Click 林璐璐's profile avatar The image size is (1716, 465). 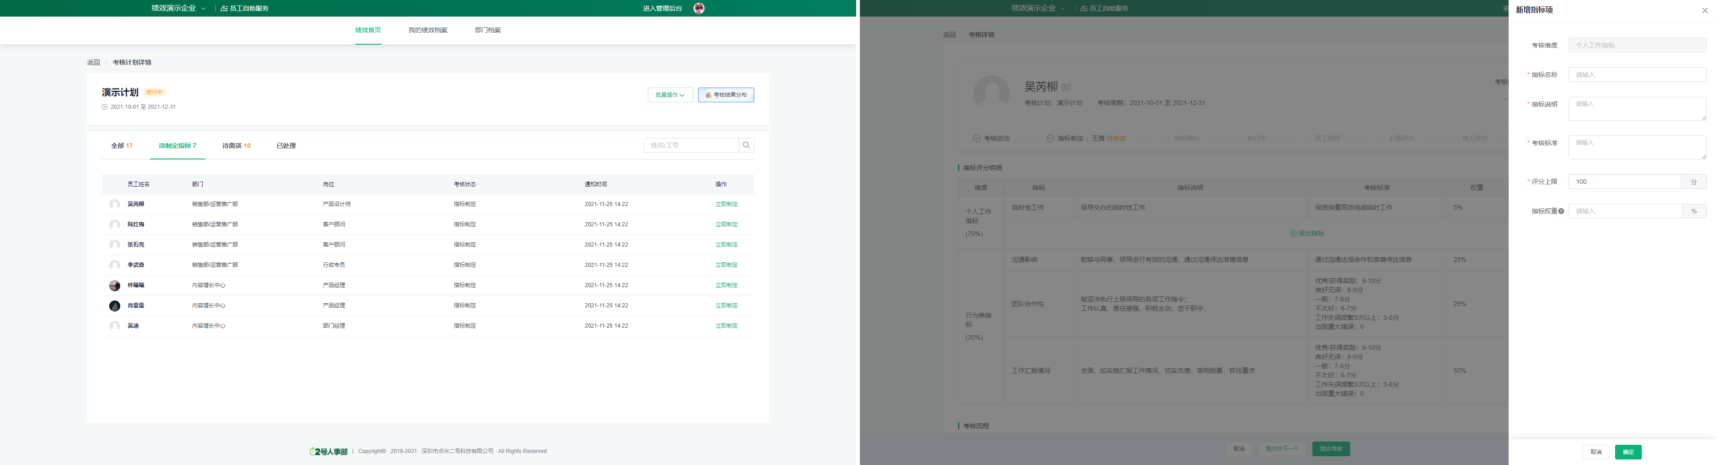point(115,285)
